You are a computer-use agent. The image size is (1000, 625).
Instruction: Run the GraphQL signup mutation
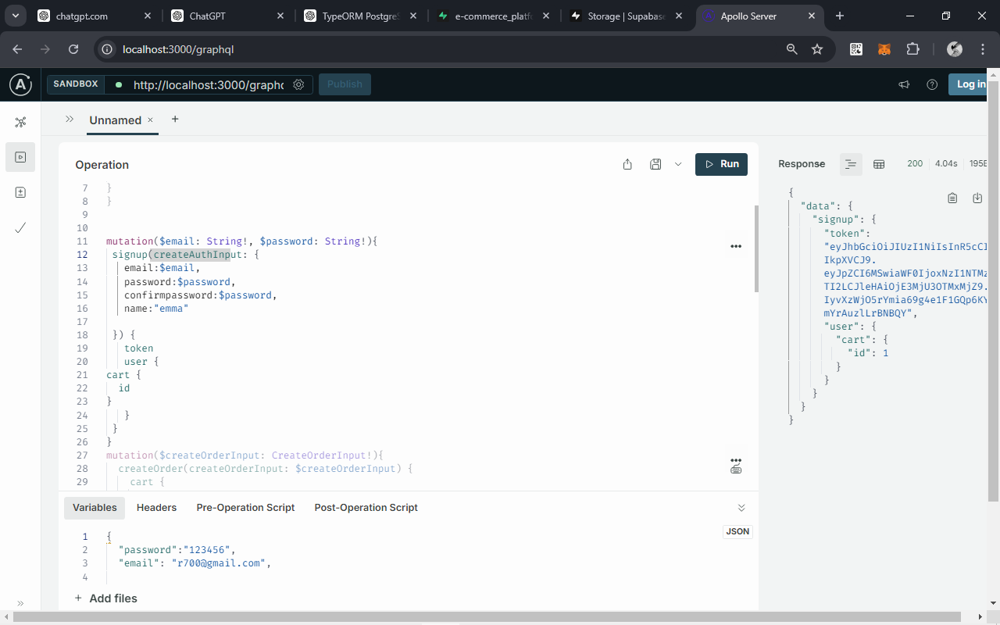(720, 164)
